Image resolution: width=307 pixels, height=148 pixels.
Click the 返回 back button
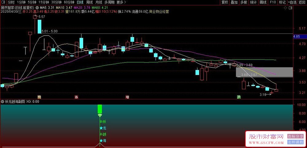click(x=302, y=2)
